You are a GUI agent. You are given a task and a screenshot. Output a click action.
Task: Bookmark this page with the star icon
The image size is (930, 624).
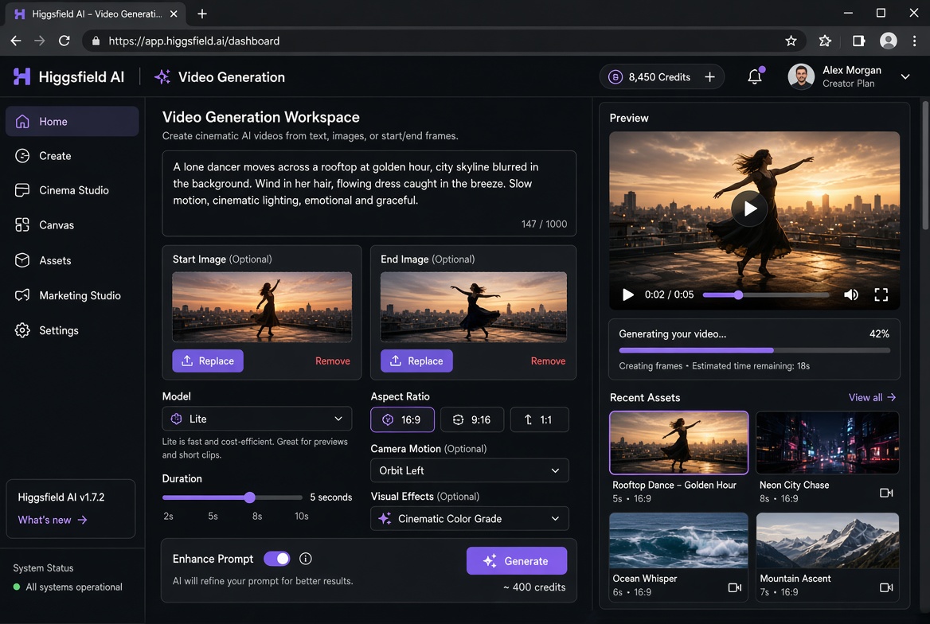[791, 41]
